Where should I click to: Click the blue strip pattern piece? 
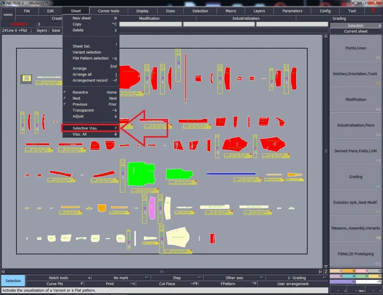coord(231,173)
